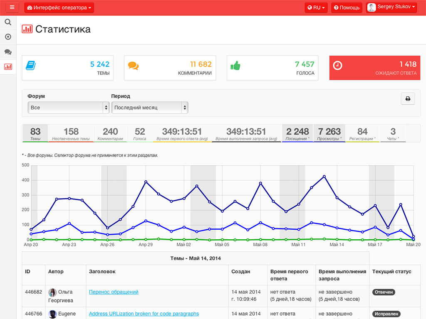Open the RU language selector
The image size is (426, 319).
point(316,7)
